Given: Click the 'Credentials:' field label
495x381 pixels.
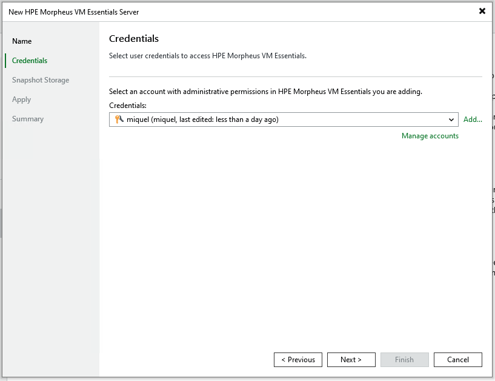Looking at the screenshot, I should coord(128,106).
